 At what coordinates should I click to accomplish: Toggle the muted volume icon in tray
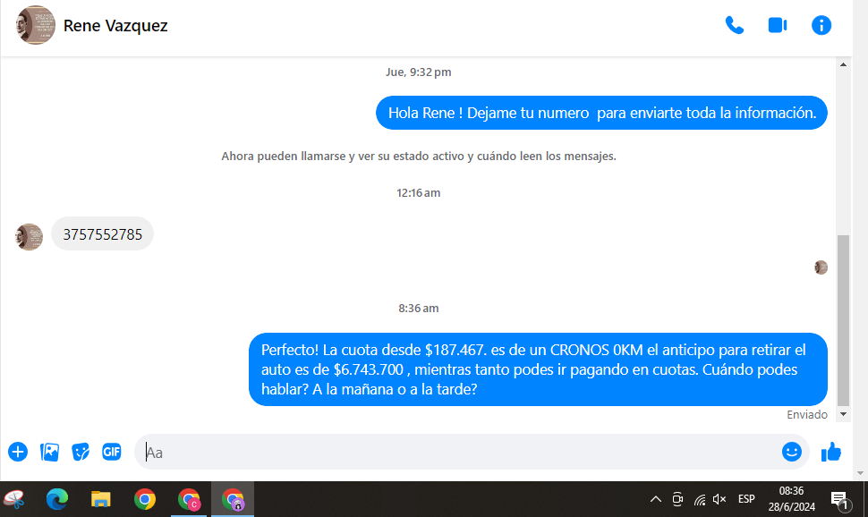719,499
